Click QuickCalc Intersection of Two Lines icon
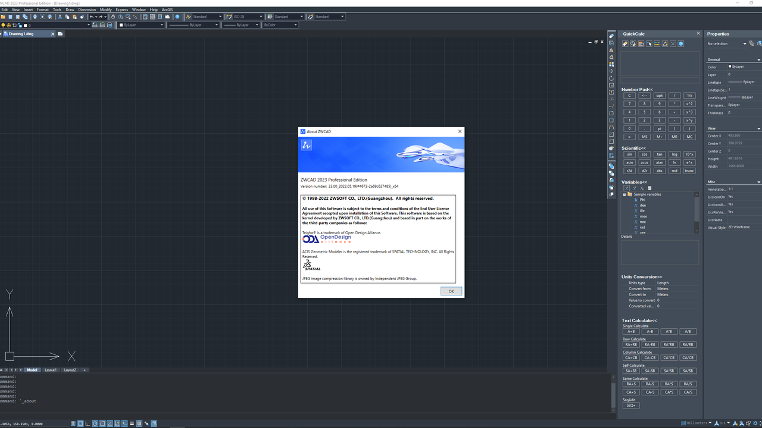This screenshot has height=428, width=762. point(673,43)
